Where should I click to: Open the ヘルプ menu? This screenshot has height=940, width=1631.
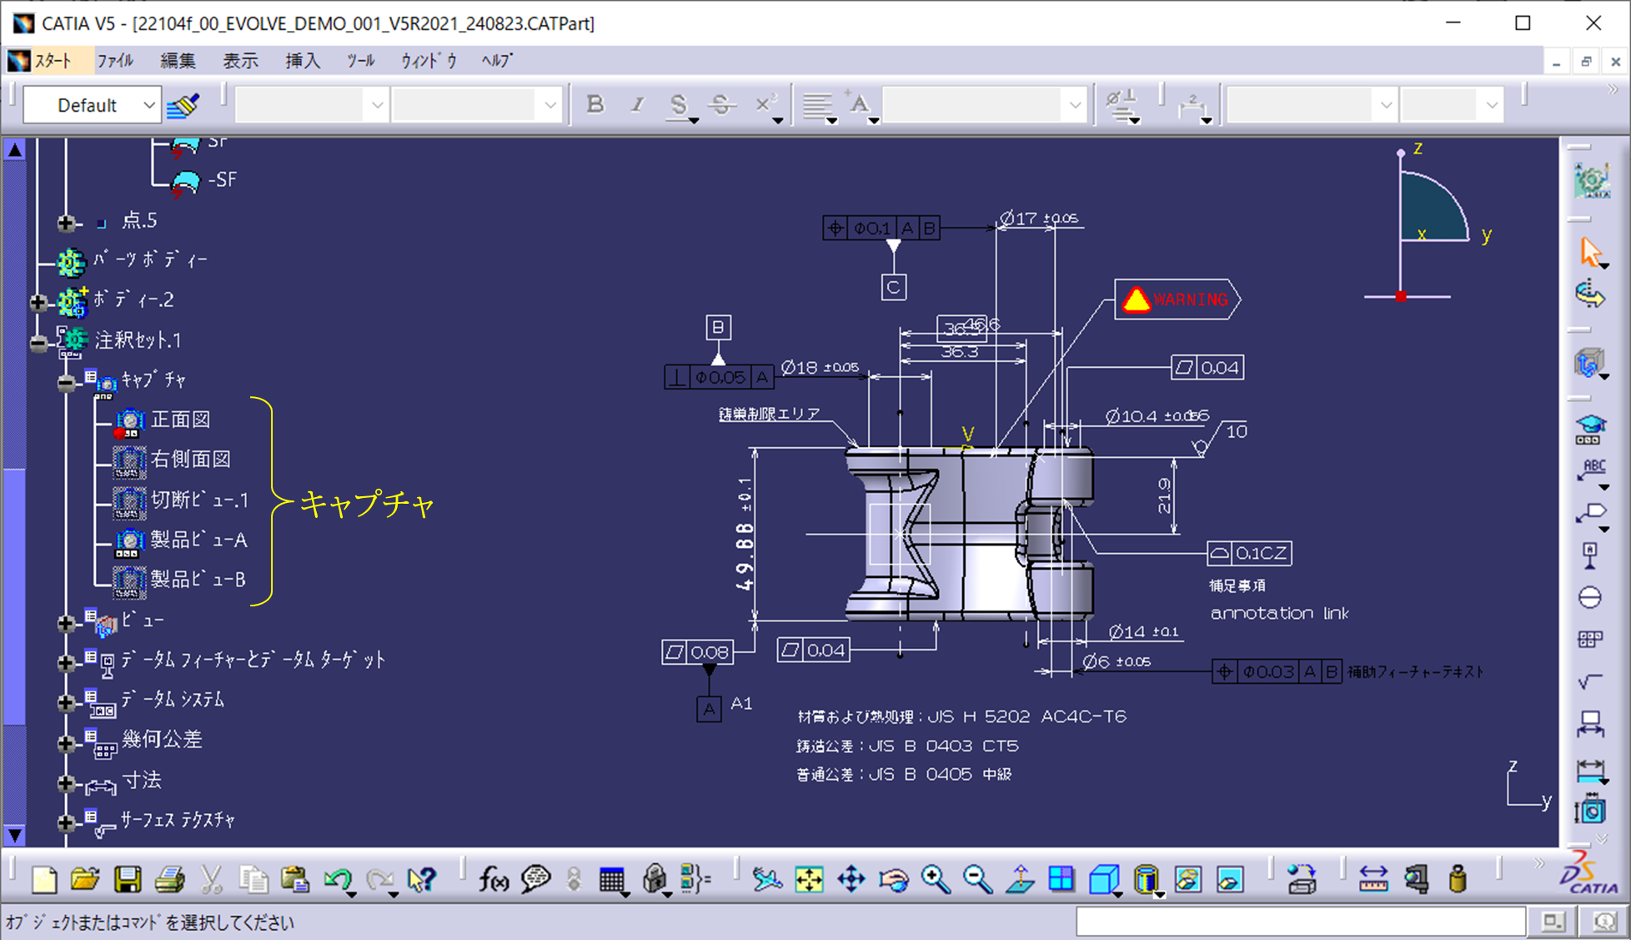point(497,61)
